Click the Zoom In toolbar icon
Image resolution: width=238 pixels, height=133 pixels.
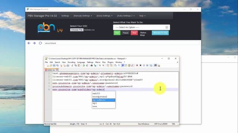pos(100,65)
